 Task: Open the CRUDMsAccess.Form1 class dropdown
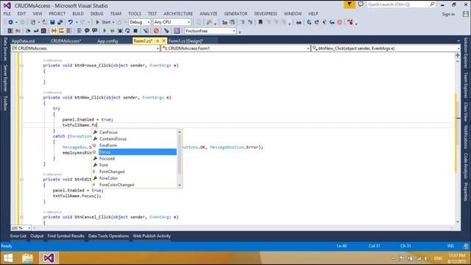point(235,48)
